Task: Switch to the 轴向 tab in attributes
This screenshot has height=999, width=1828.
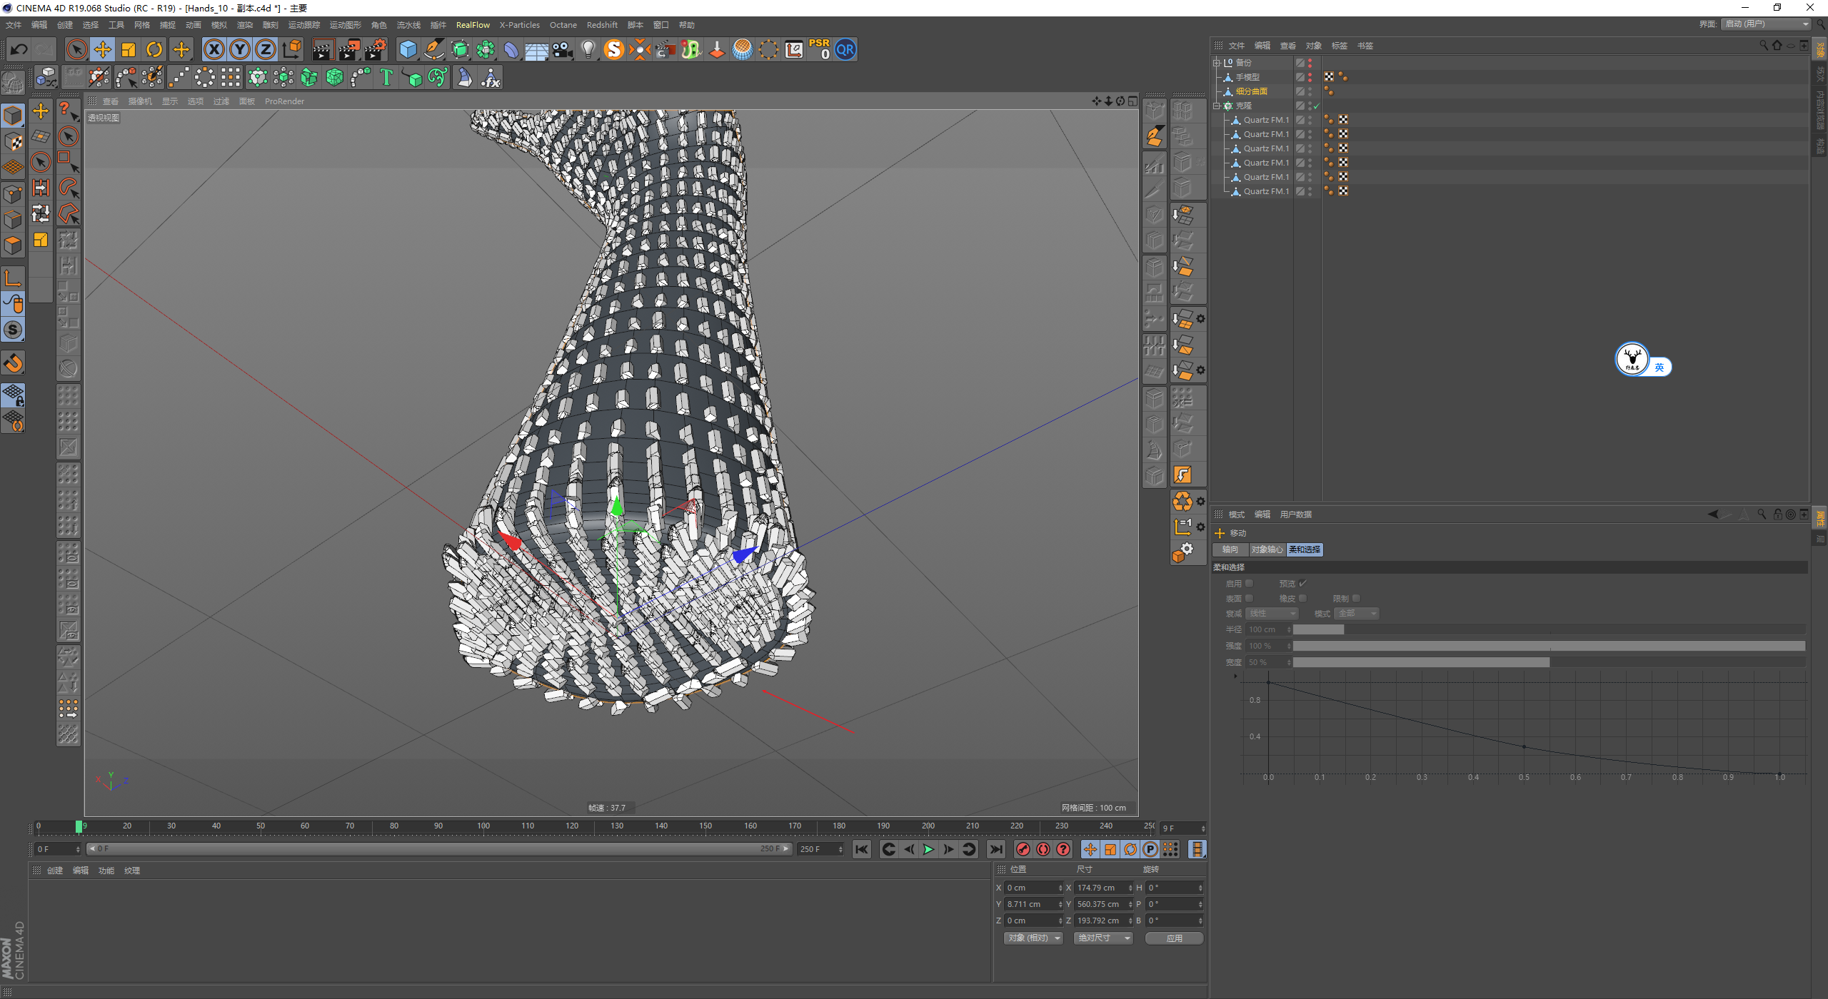Action: coord(1230,549)
